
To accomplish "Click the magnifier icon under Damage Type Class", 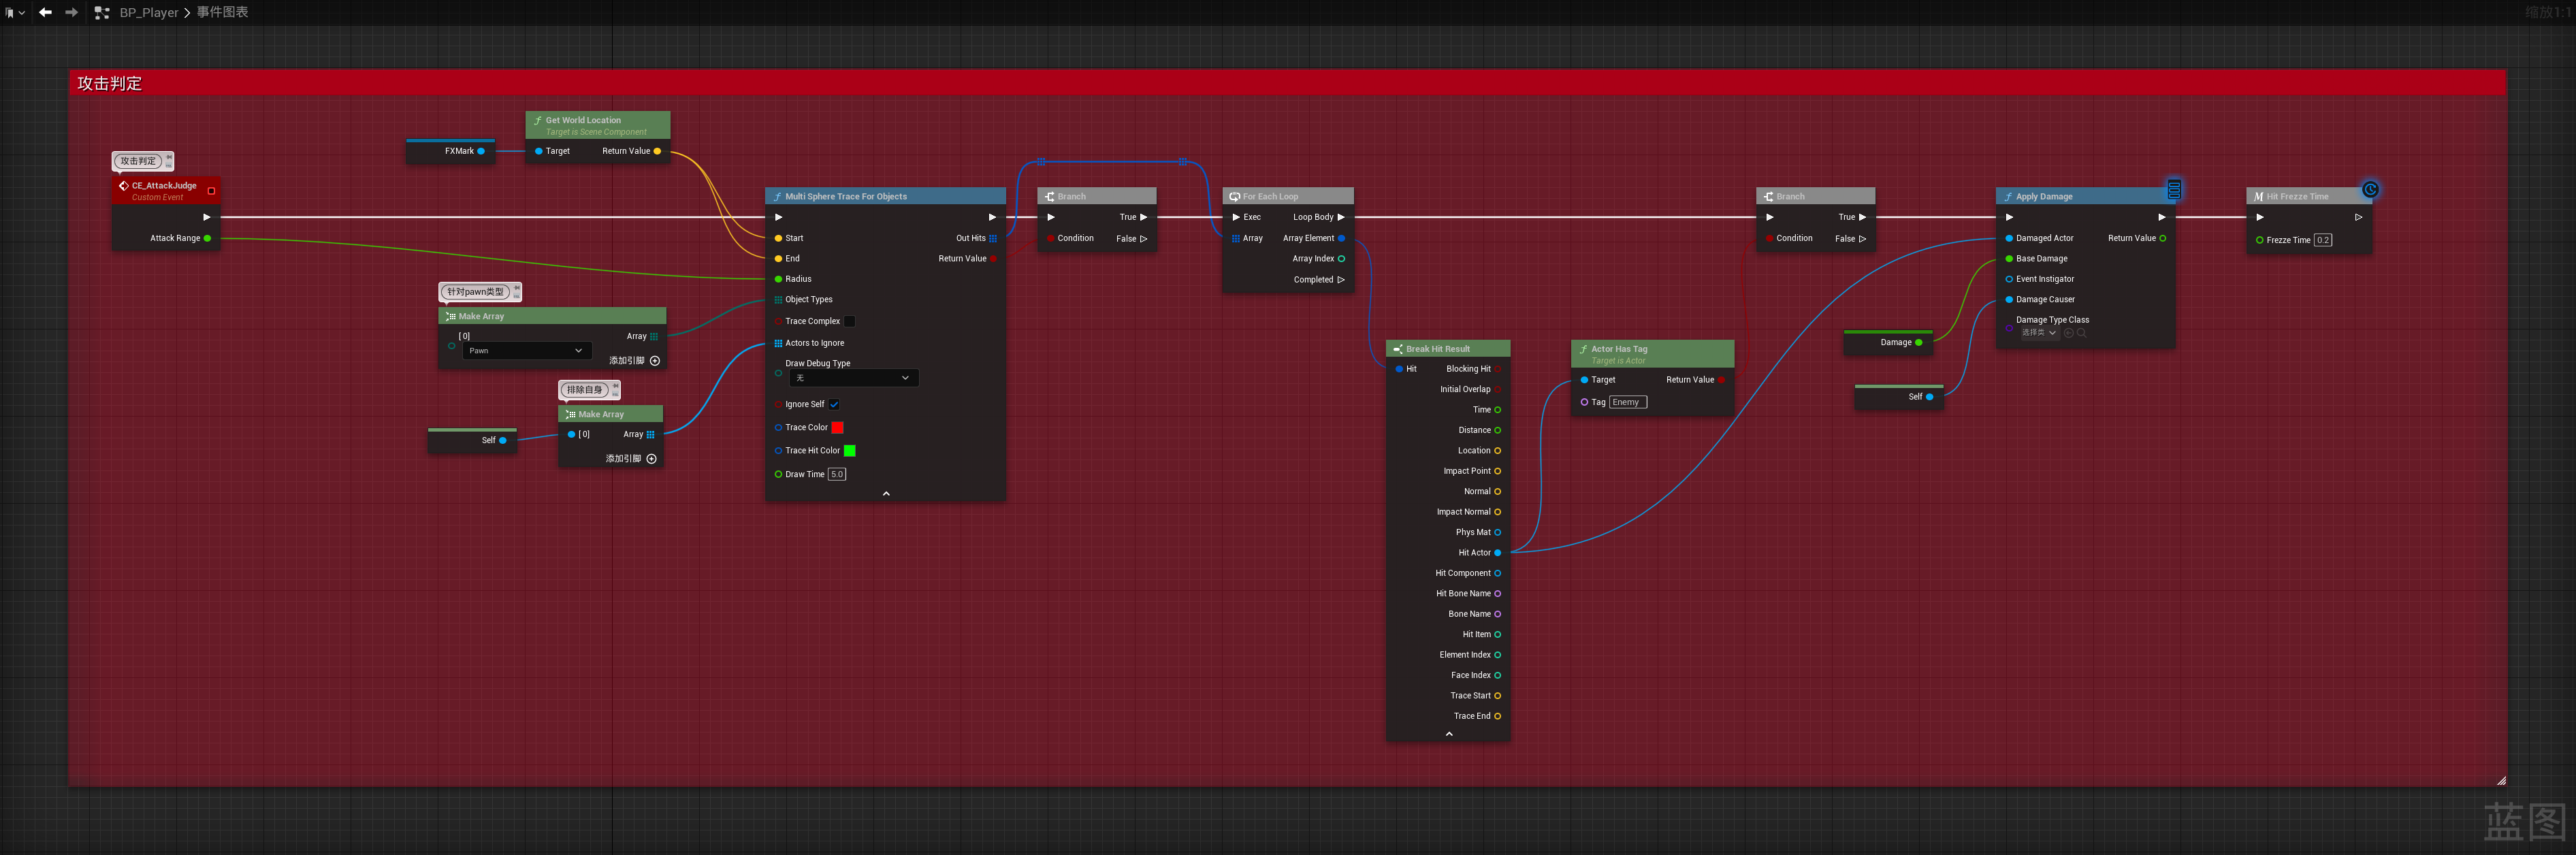I will [2081, 333].
